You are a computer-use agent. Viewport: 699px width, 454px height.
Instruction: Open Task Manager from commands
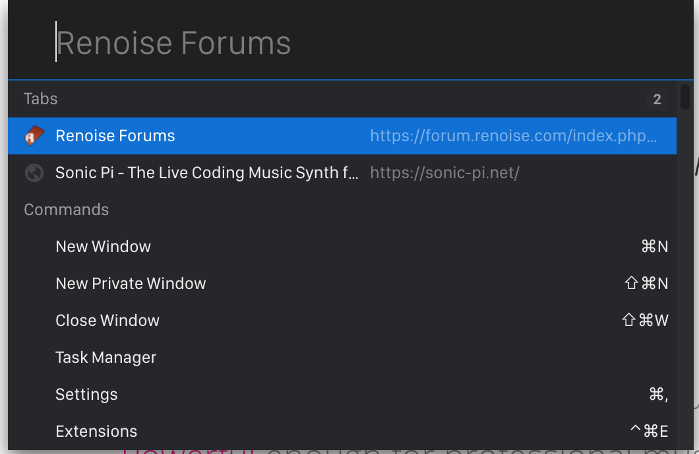click(x=342, y=358)
